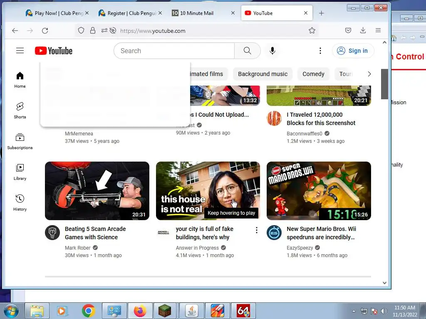Open Beating 5 Scam Arcade Games title
The height and width of the screenshot is (319, 426).
coord(95,233)
